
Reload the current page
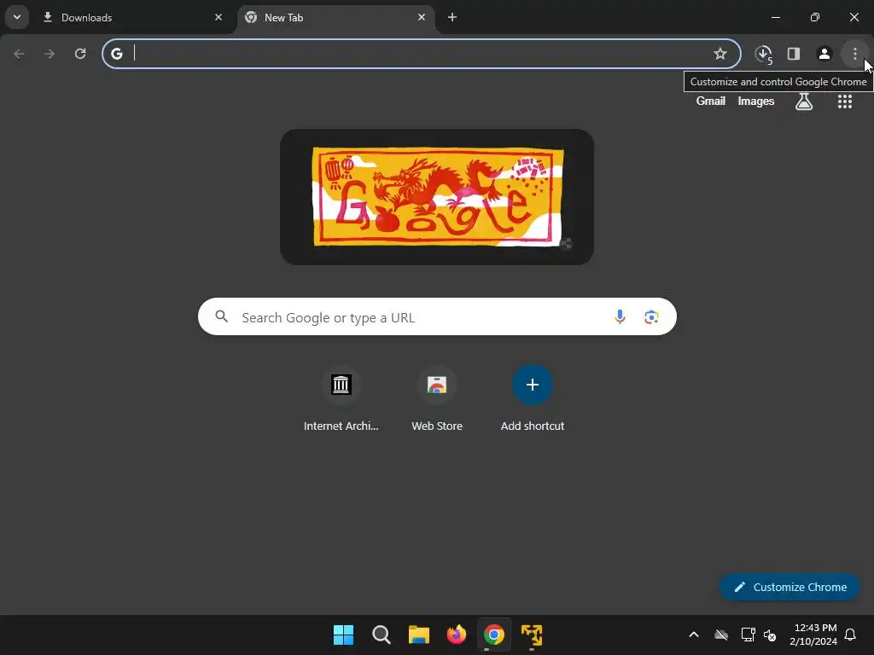(80, 54)
